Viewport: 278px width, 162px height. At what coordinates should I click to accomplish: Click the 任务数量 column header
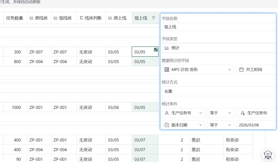click(15, 18)
